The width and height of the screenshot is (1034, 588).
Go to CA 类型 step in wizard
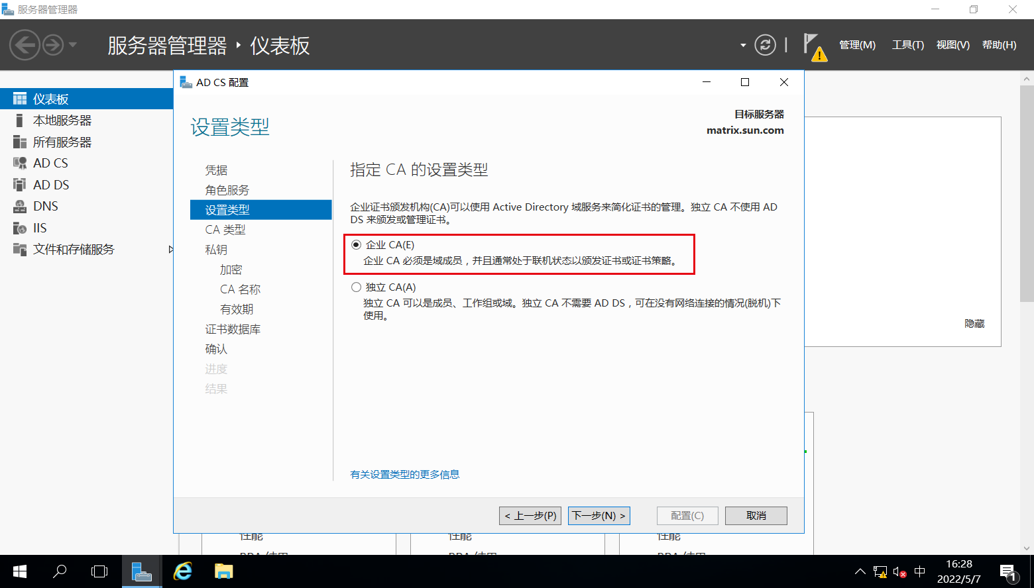[x=225, y=230]
